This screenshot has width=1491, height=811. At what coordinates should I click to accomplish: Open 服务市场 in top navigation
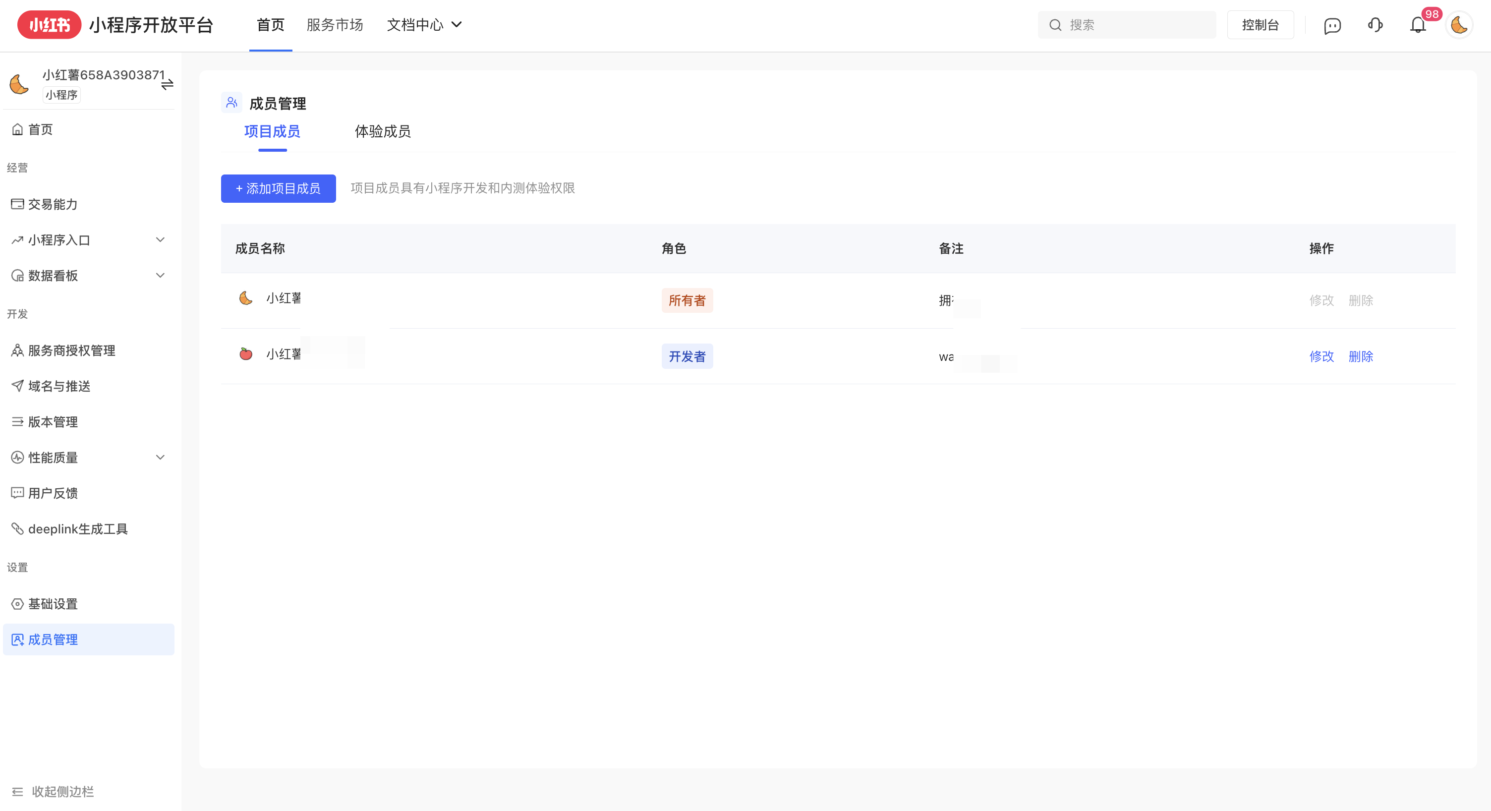point(335,25)
